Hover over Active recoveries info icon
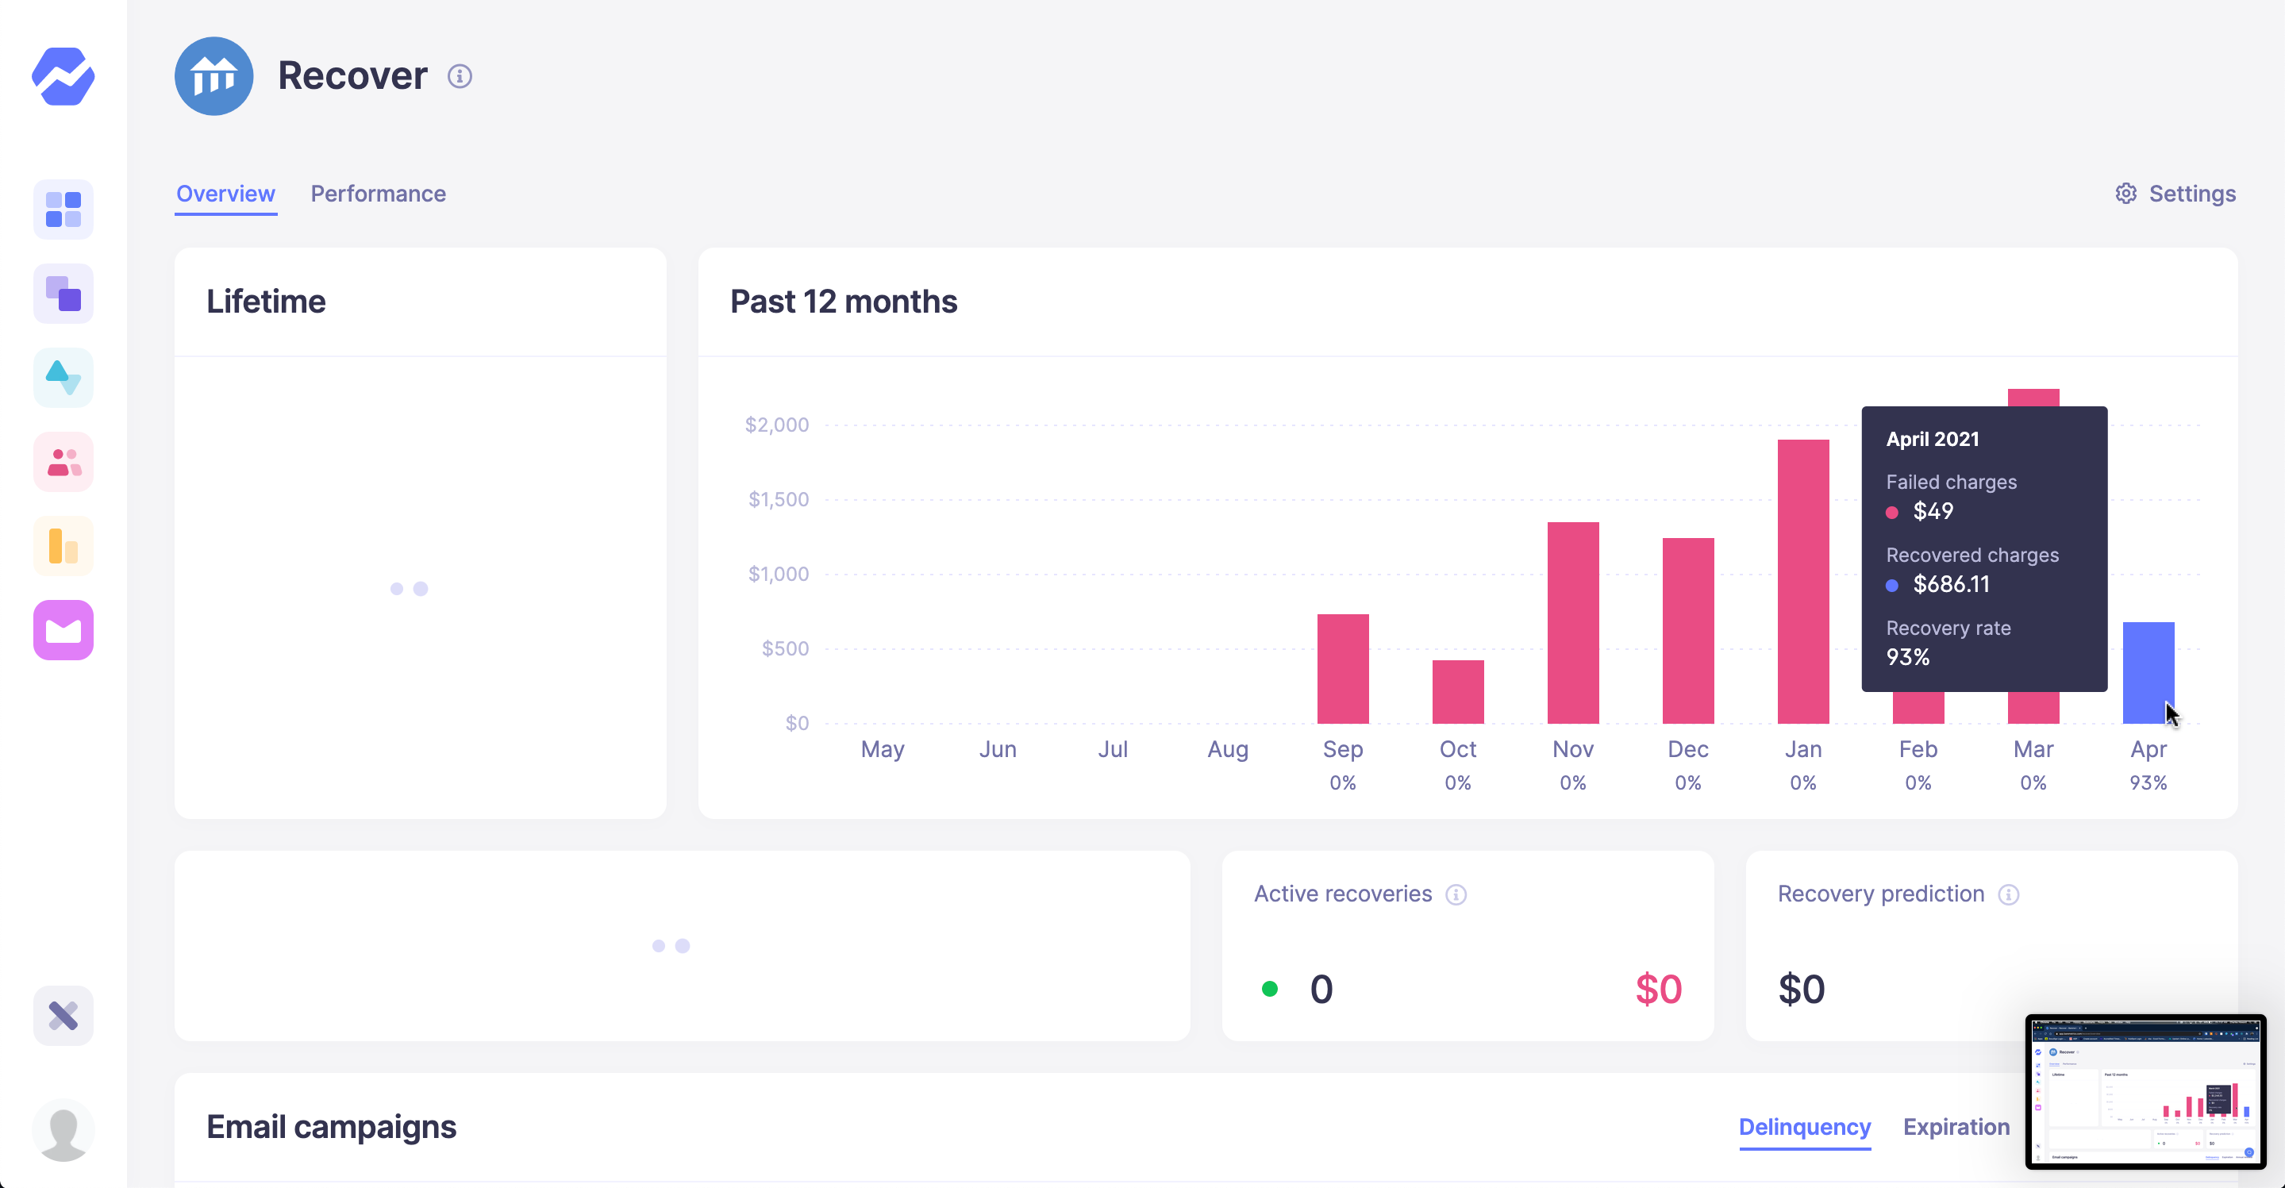 tap(1457, 894)
